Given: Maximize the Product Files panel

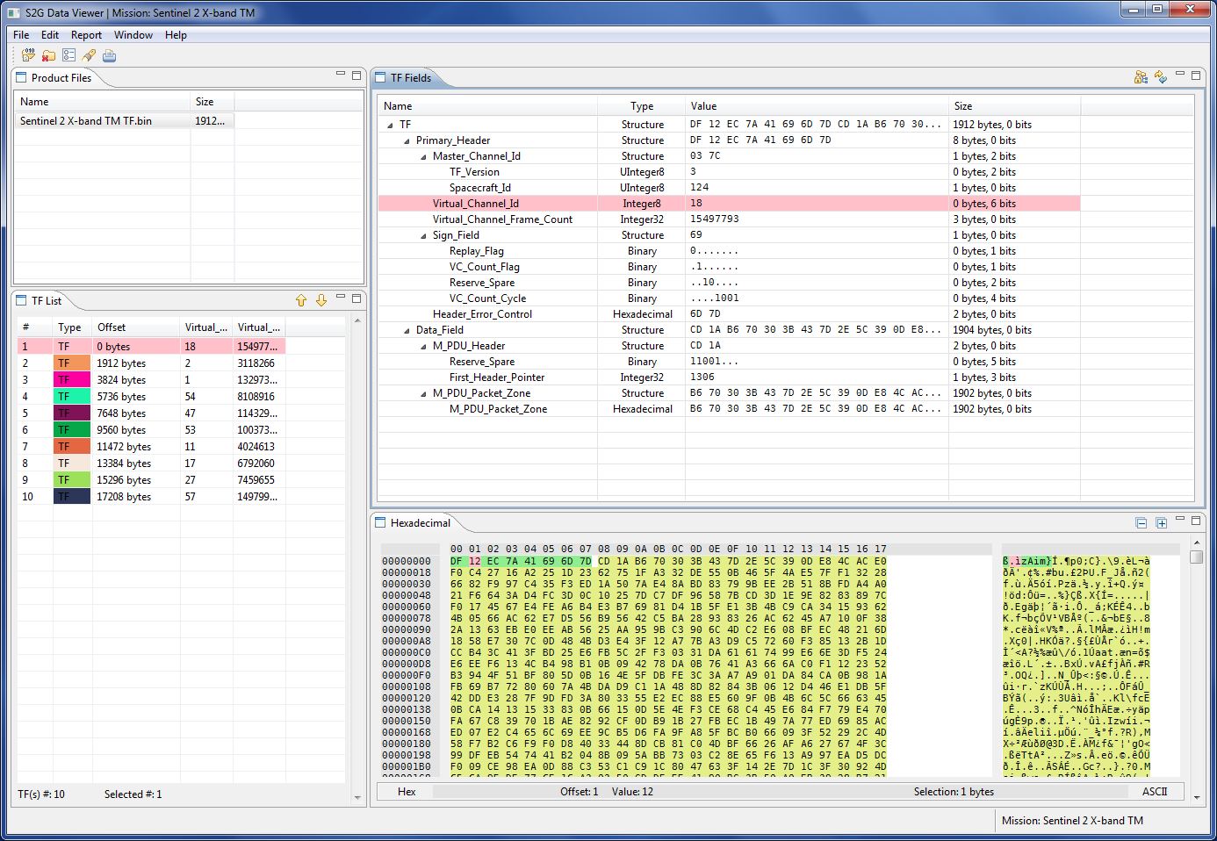Looking at the screenshot, I should [x=356, y=75].
